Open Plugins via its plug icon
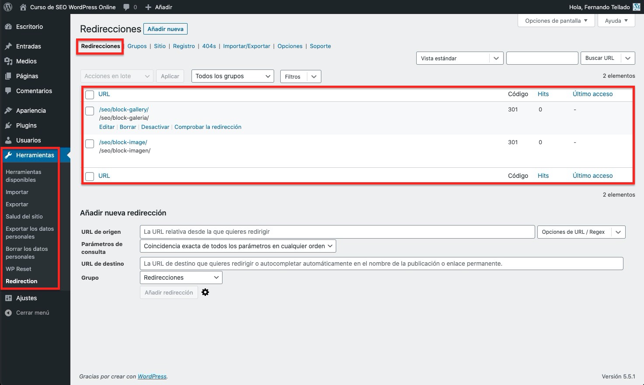Viewport: 644px width, 385px height. [8, 125]
